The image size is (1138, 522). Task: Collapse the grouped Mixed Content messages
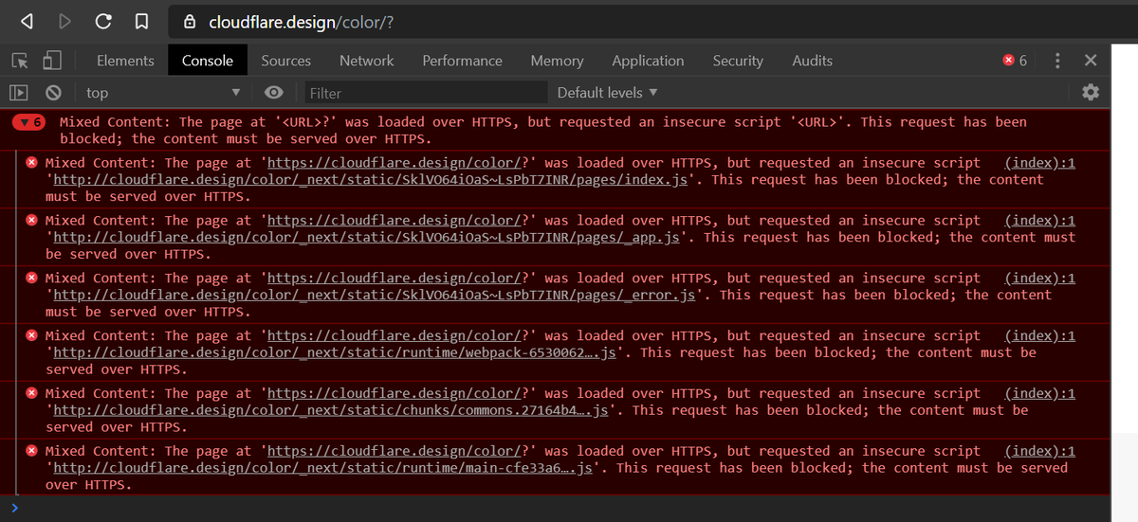click(28, 122)
